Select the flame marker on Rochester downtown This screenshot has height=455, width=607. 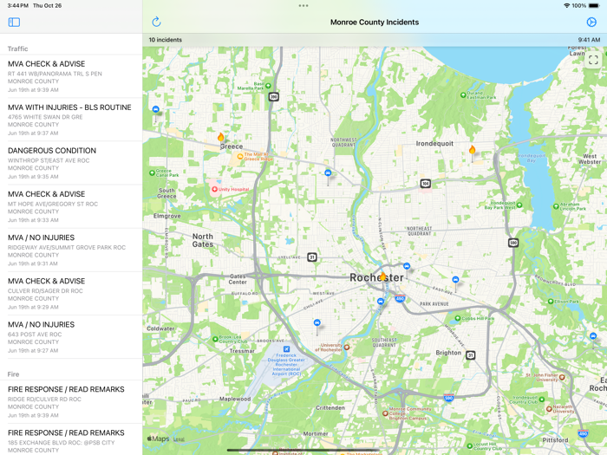pyautogui.click(x=382, y=276)
